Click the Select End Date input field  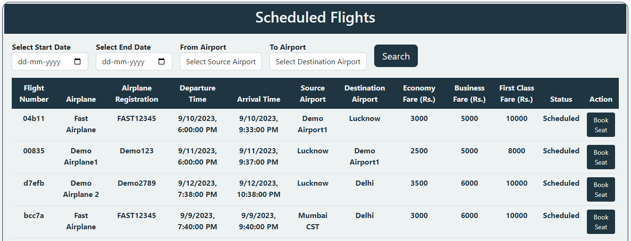127,61
